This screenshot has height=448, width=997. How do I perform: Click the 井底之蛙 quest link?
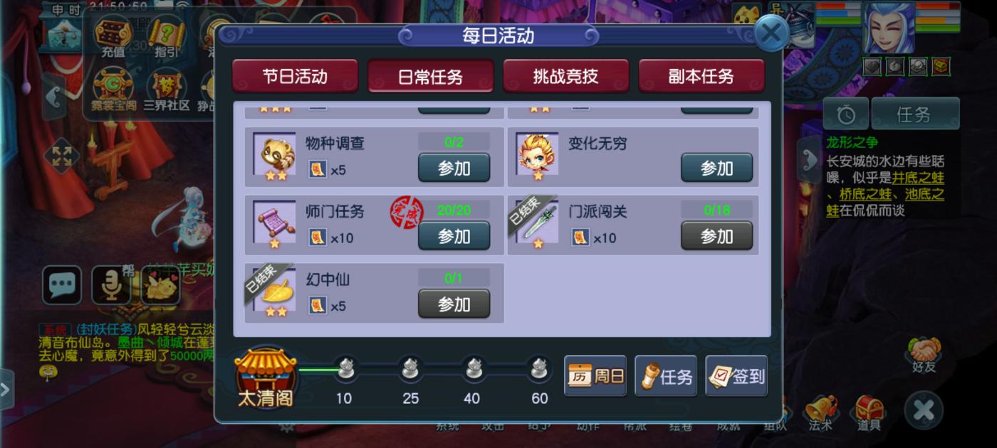[x=918, y=178]
